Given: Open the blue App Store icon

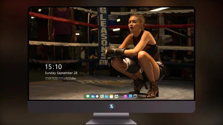Looking at the screenshot, I should [131, 96].
